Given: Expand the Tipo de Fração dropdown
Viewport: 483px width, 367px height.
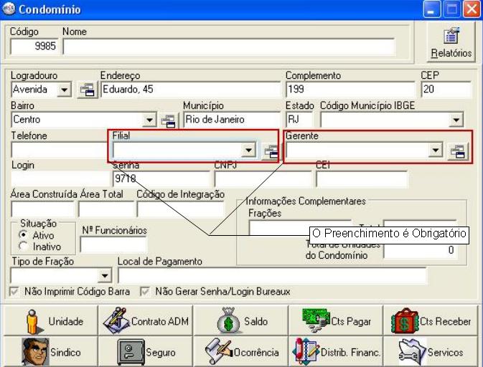Looking at the screenshot, I should pos(105,275).
